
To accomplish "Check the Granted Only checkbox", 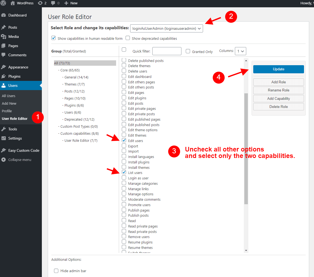I will pyautogui.click(x=188, y=51).
